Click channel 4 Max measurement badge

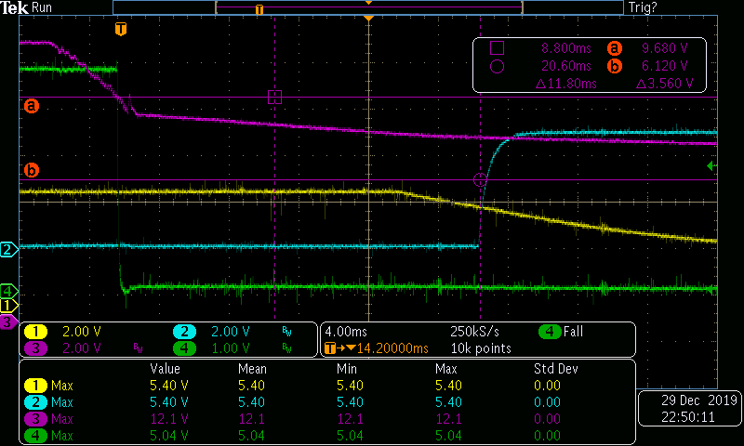[35, 436]
